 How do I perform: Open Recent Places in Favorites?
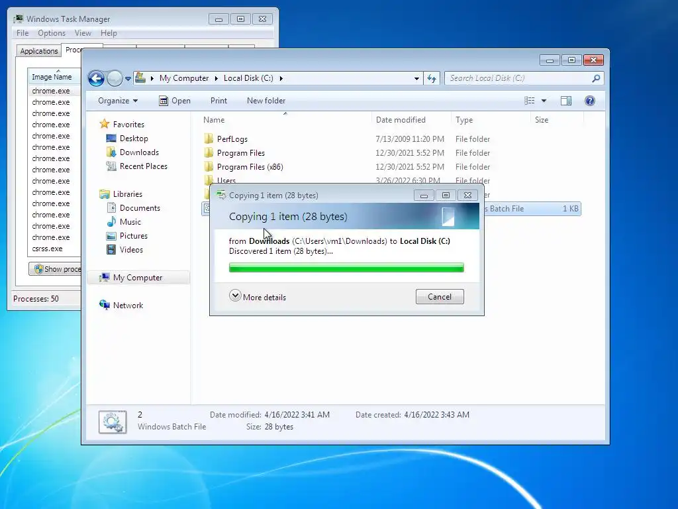coord(144,166)
